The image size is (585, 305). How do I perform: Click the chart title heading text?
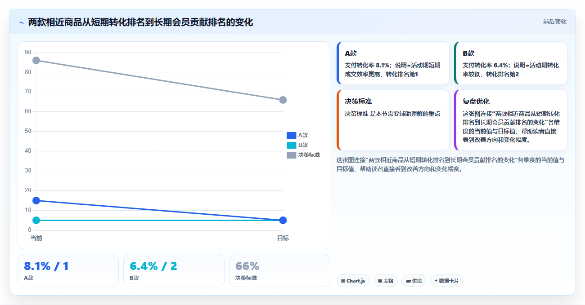coord(140,22)
